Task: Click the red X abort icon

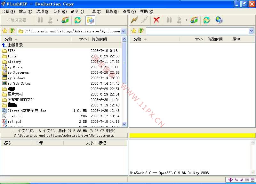Action: click(x=156, y=20)
